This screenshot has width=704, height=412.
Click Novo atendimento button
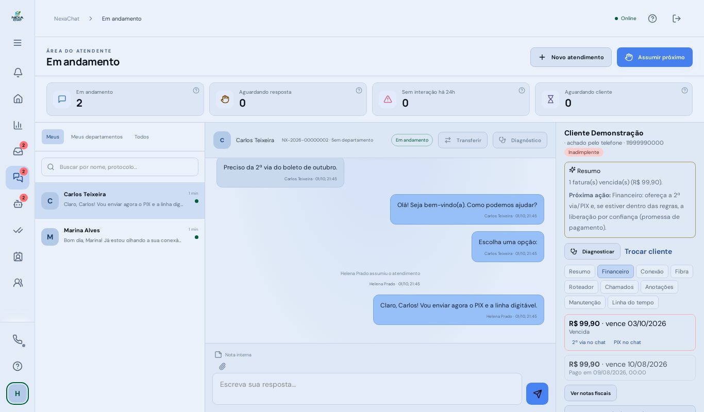click(571, 57)
